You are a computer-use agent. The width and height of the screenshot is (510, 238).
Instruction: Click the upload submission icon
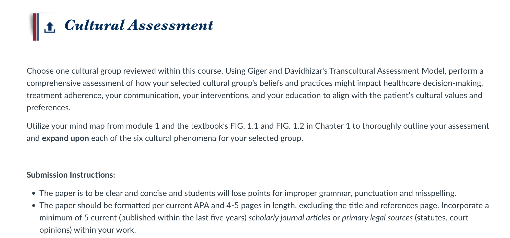[x=50, y=28]
